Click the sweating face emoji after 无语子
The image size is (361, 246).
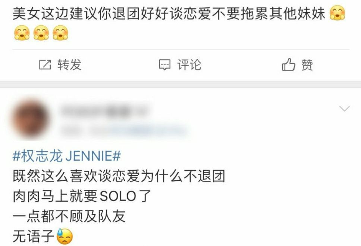pos(65,236)
